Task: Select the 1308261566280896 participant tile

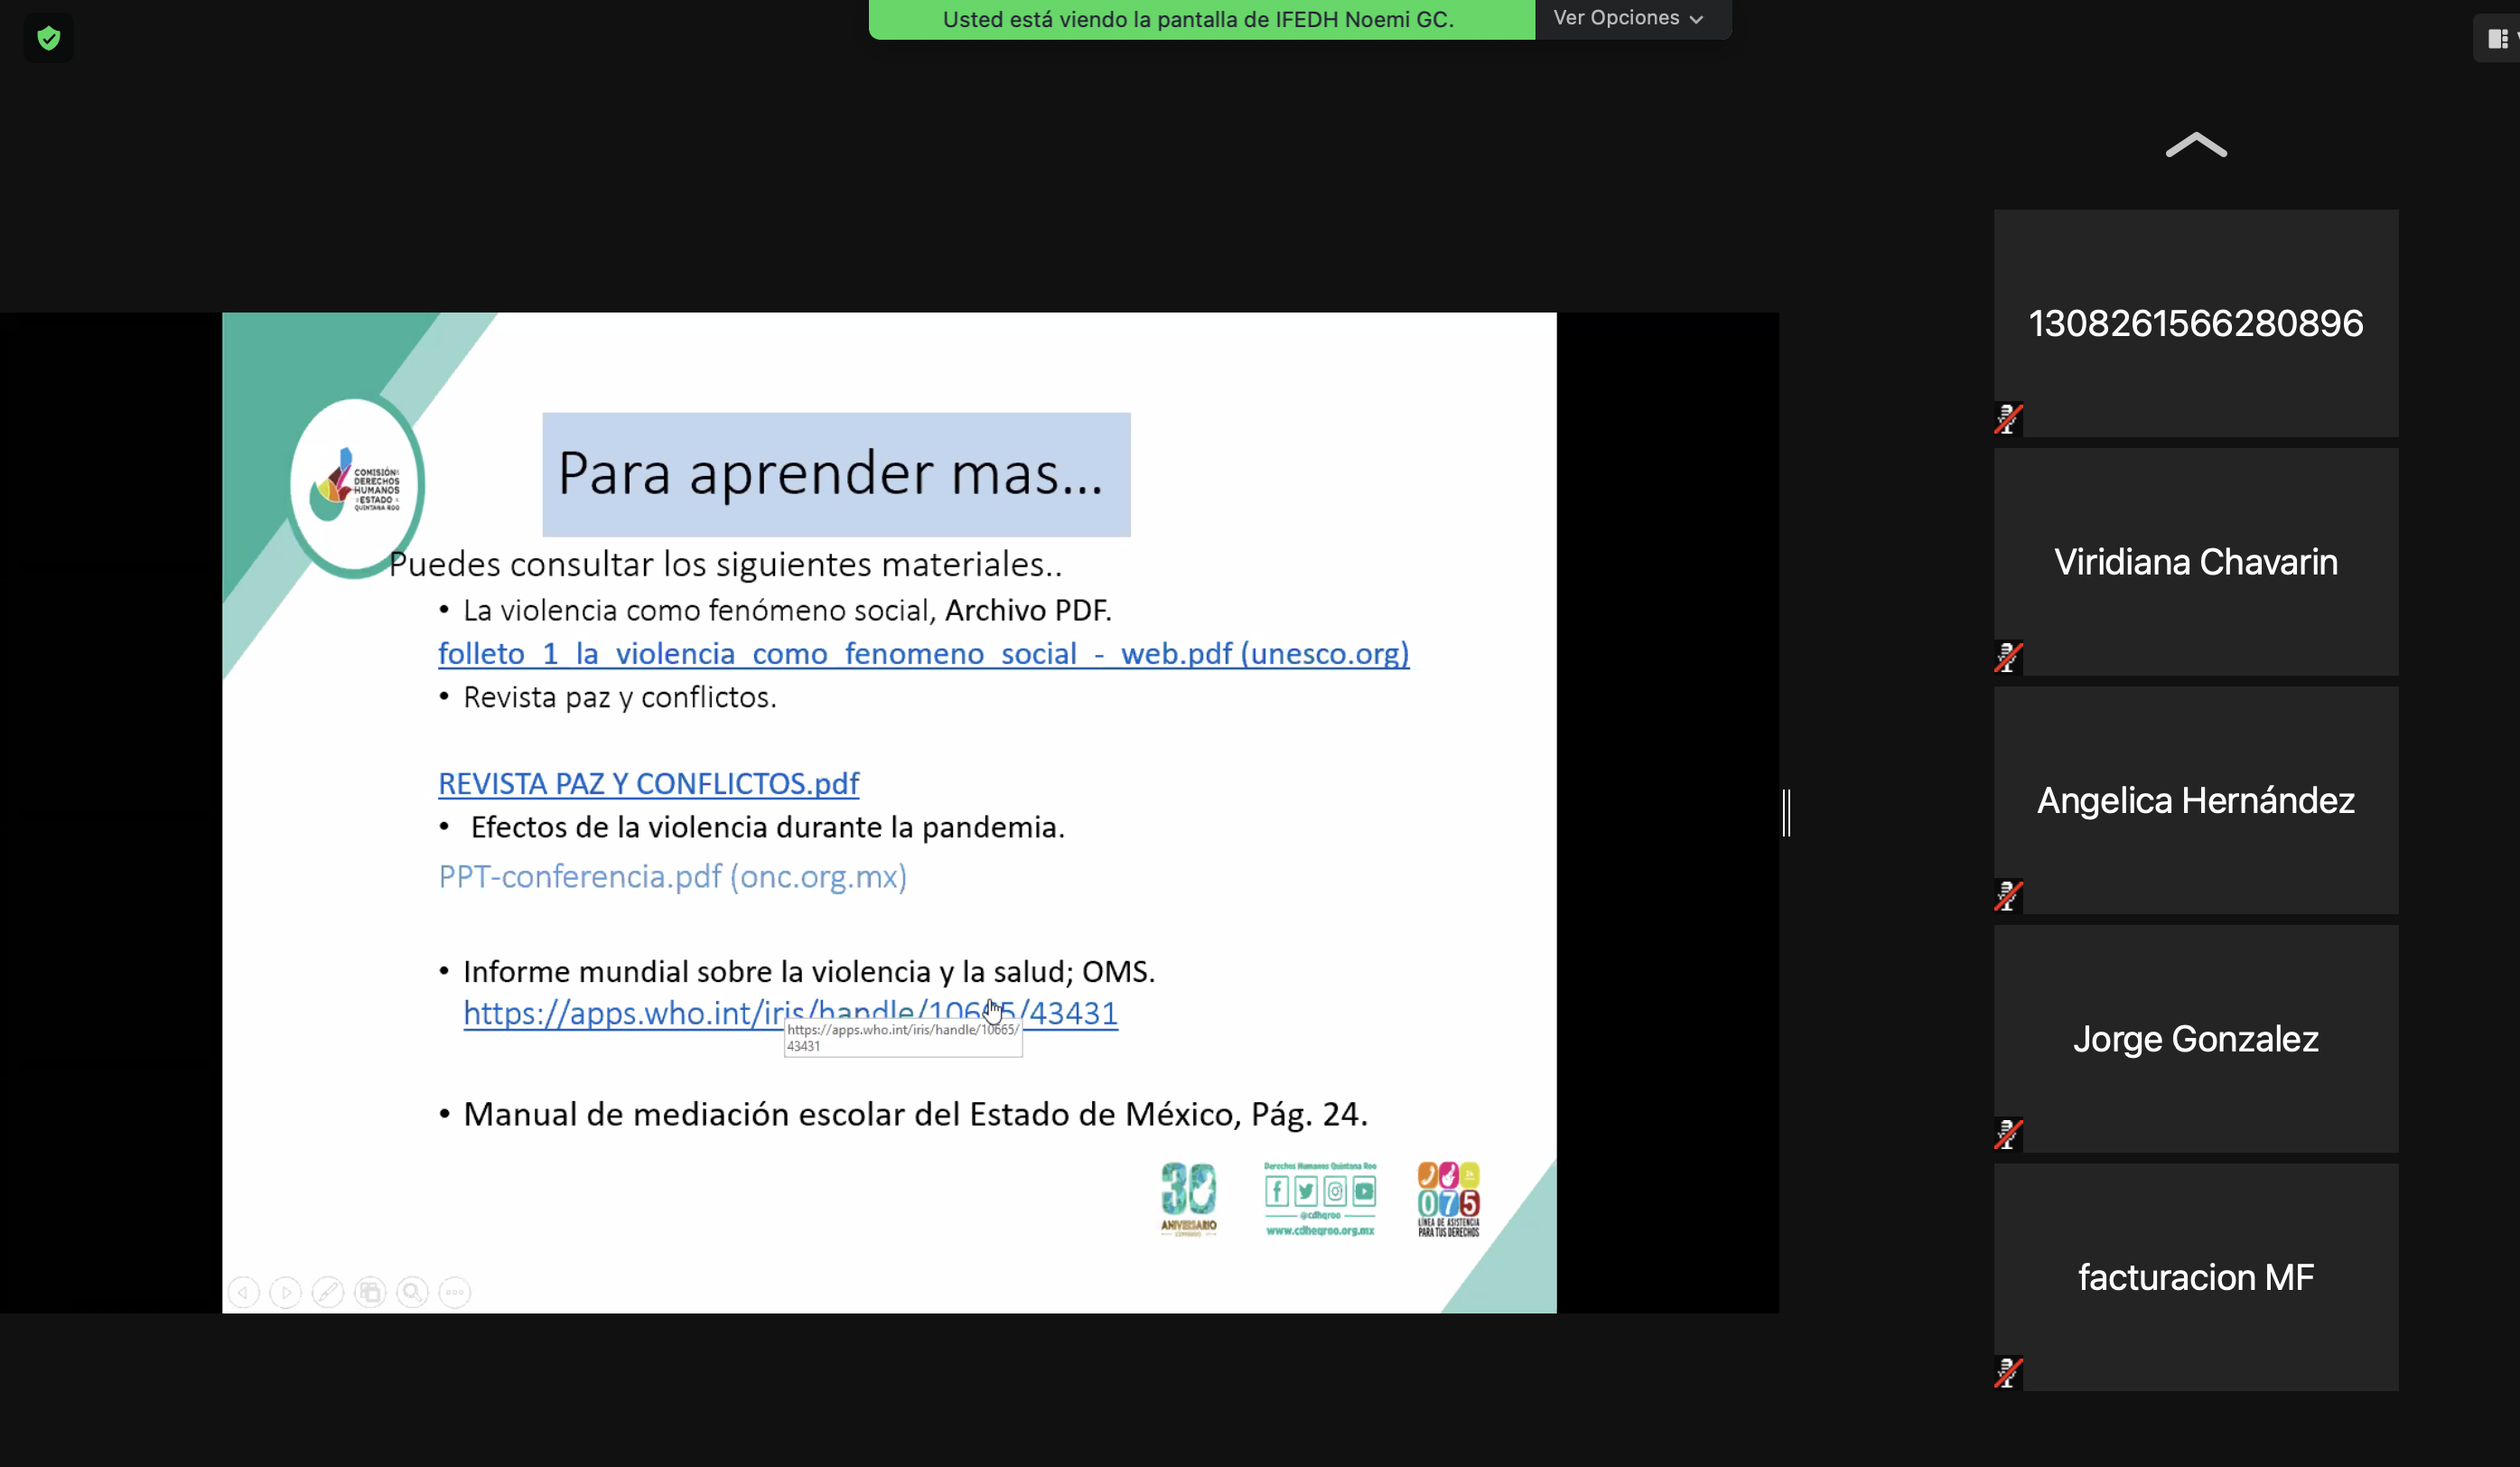Action: pos(2195,323)
